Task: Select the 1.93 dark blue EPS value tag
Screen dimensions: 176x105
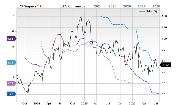Action: (12, 94)
